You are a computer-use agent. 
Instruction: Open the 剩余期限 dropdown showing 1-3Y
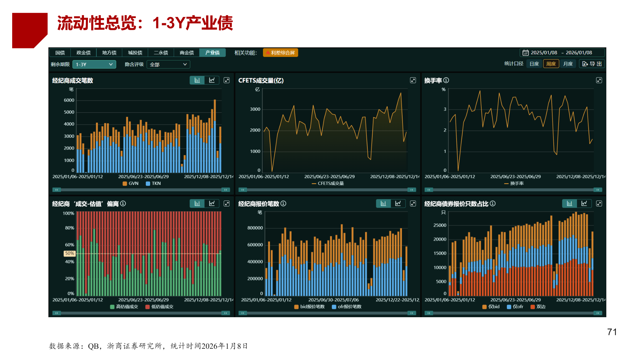[x=94, y=64]
